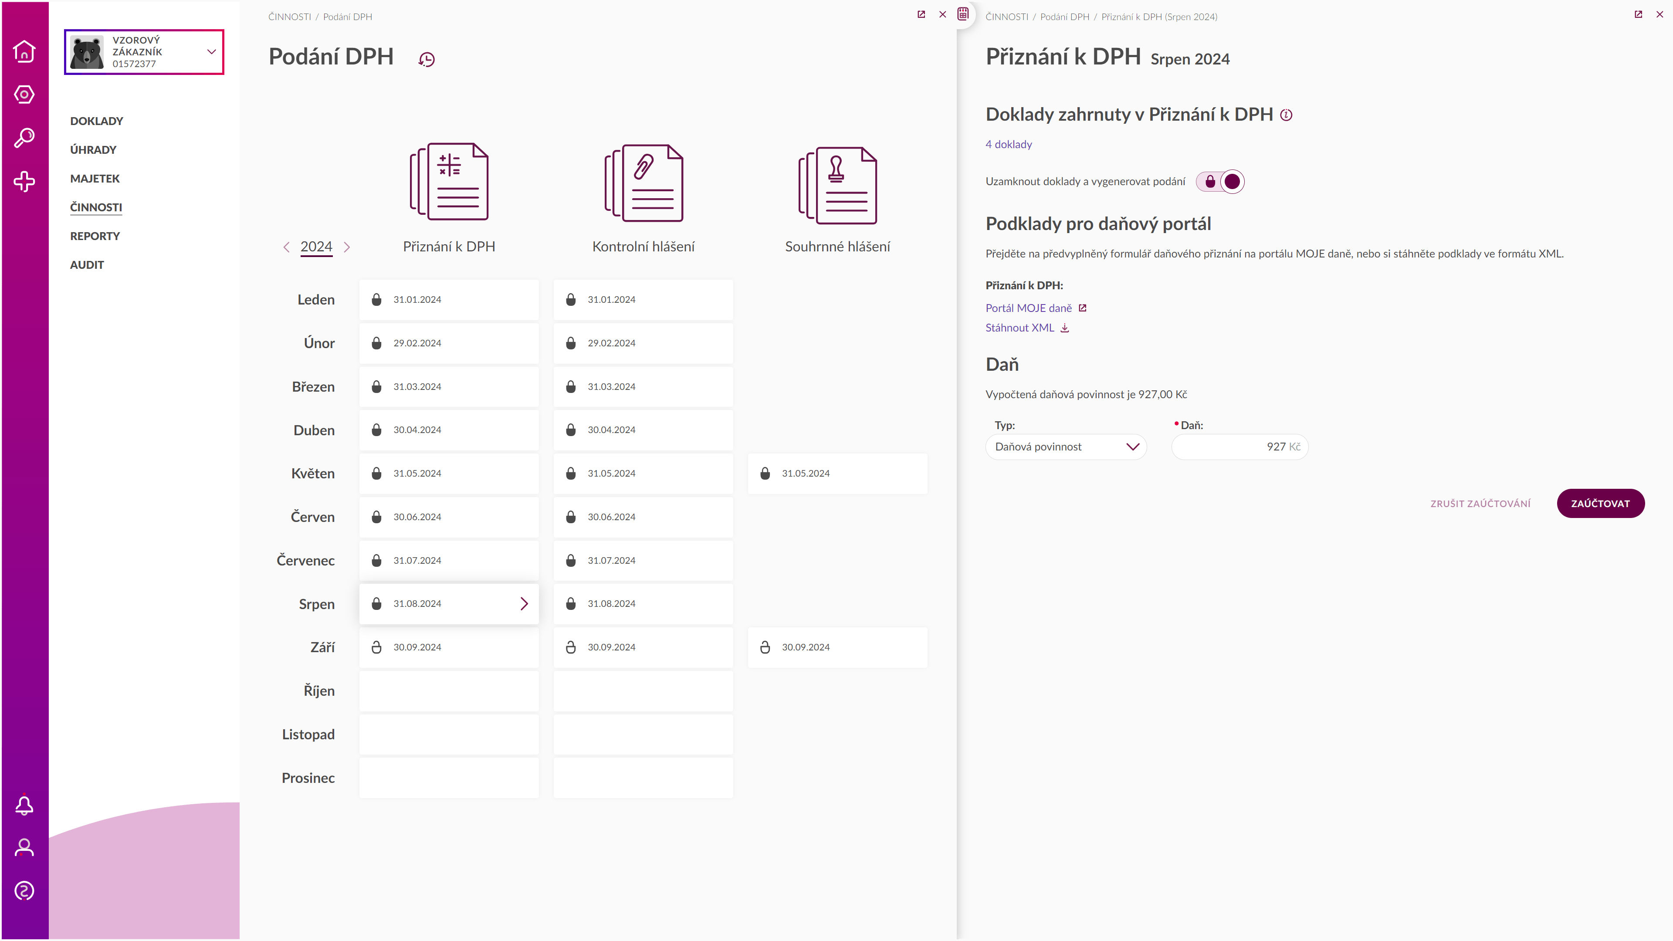Click the Kontrolní hlášení document icon

pos(643,183)
